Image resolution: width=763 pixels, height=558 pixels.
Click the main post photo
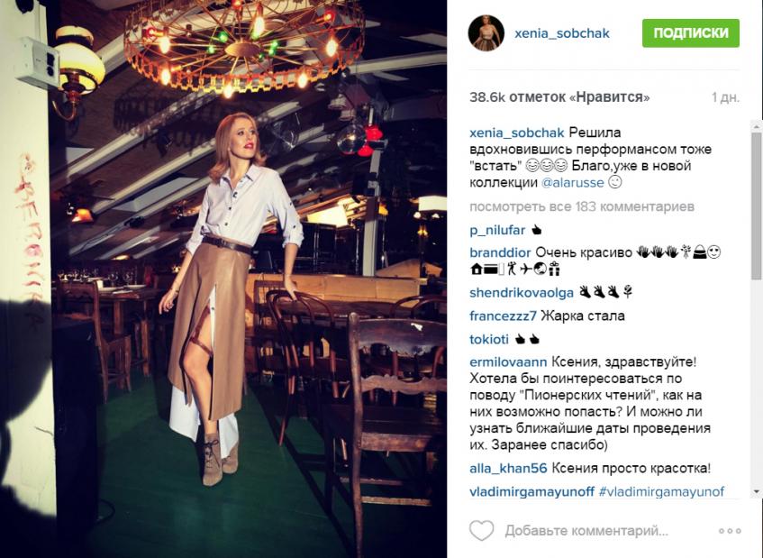[223, 279]
